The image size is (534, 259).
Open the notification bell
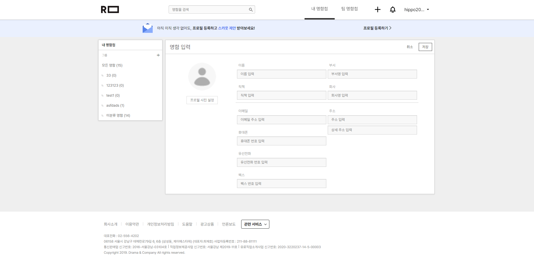click(392, 9)
